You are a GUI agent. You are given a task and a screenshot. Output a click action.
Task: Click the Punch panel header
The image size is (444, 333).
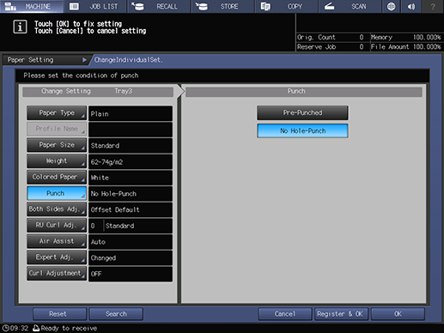point(304,92)
